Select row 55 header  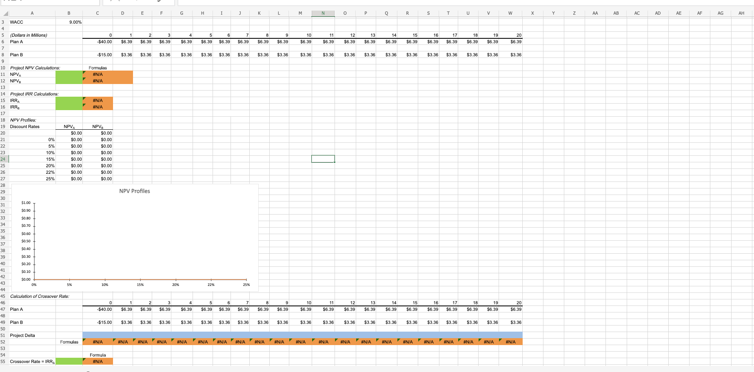(4, 361)
